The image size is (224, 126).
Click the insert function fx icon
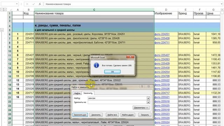(x=40, y=4)
